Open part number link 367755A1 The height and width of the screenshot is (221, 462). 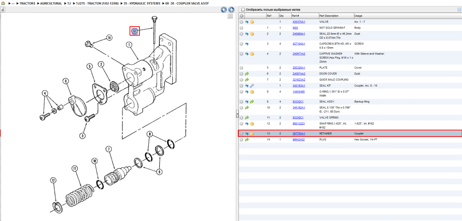click(x=298, y=134)
